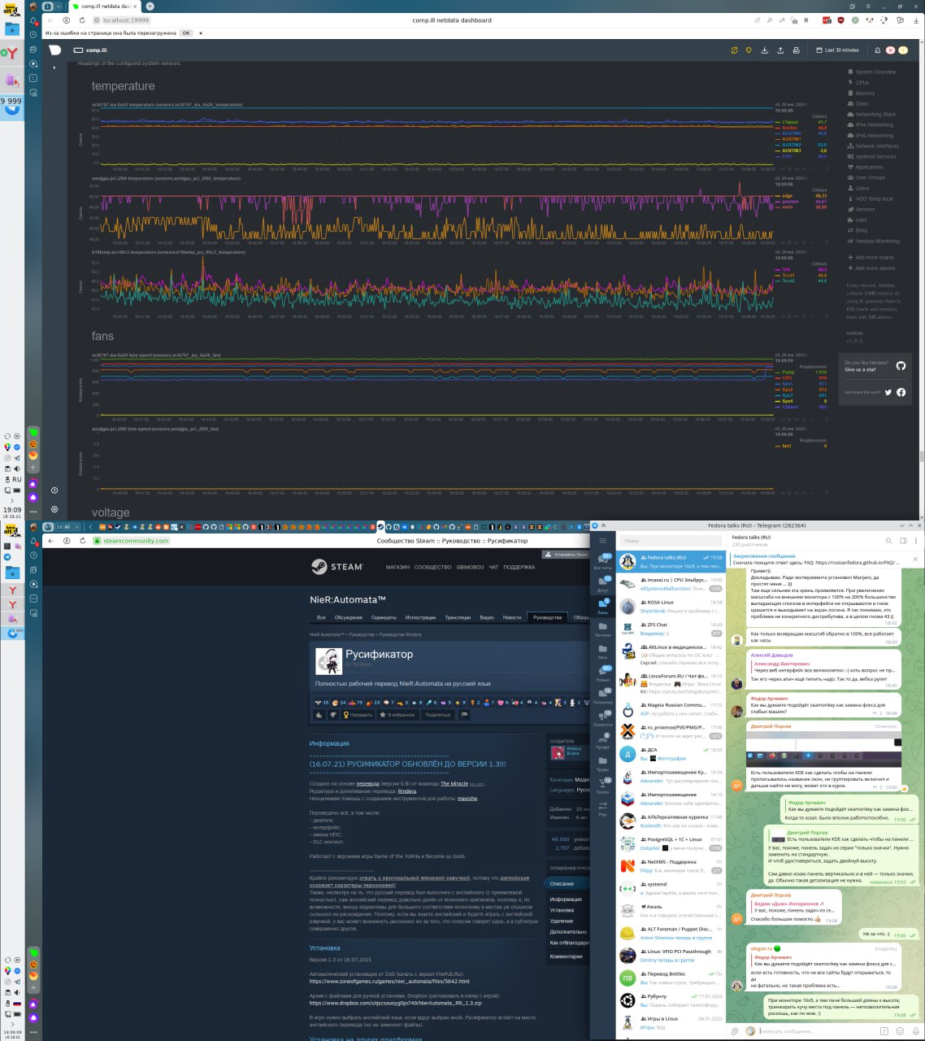Click the netdata yellow update-check icon

click(733, 50)
